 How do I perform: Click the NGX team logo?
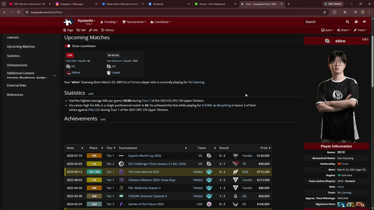[x=236, y=172]
